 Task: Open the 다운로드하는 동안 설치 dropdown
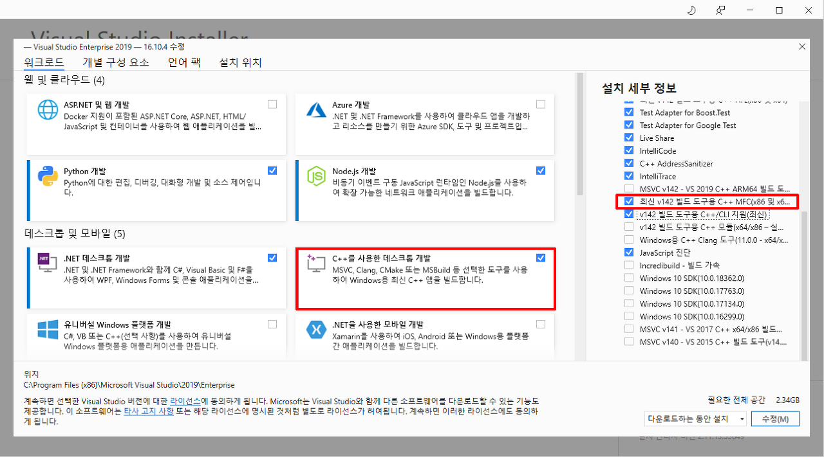[695, 419]
